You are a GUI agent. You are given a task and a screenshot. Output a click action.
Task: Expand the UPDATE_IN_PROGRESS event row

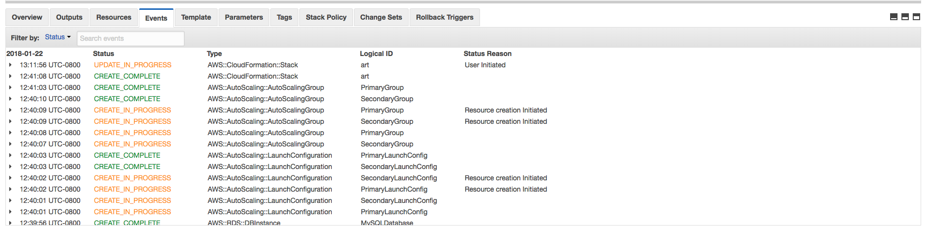(10, 65)
